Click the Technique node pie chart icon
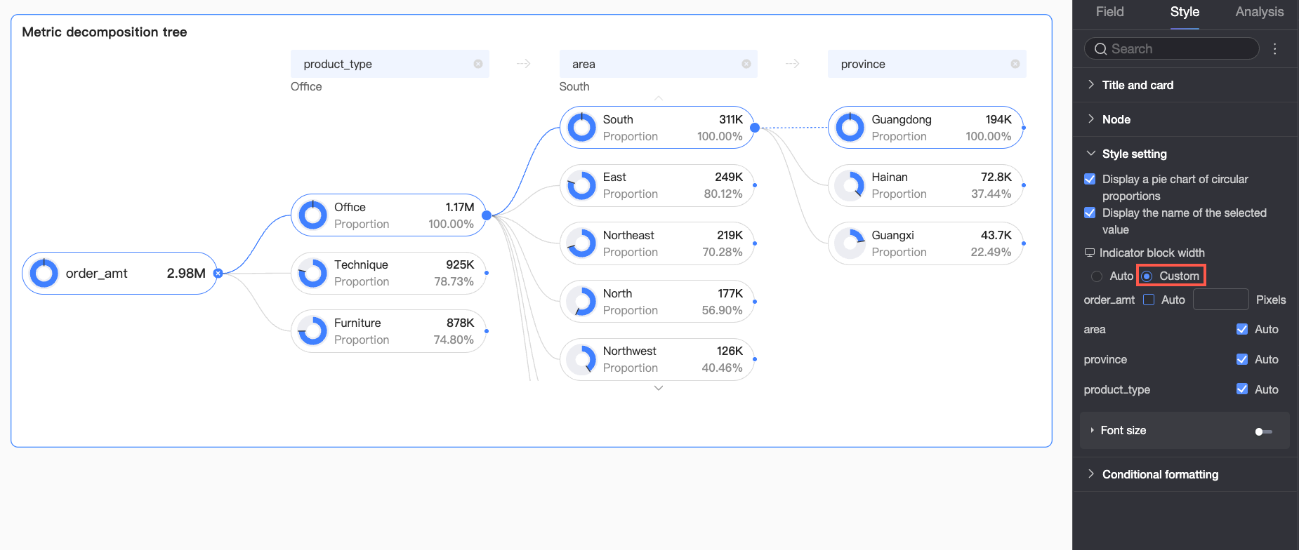This screenshot has height=550, width=1299. tap(313, 274)
